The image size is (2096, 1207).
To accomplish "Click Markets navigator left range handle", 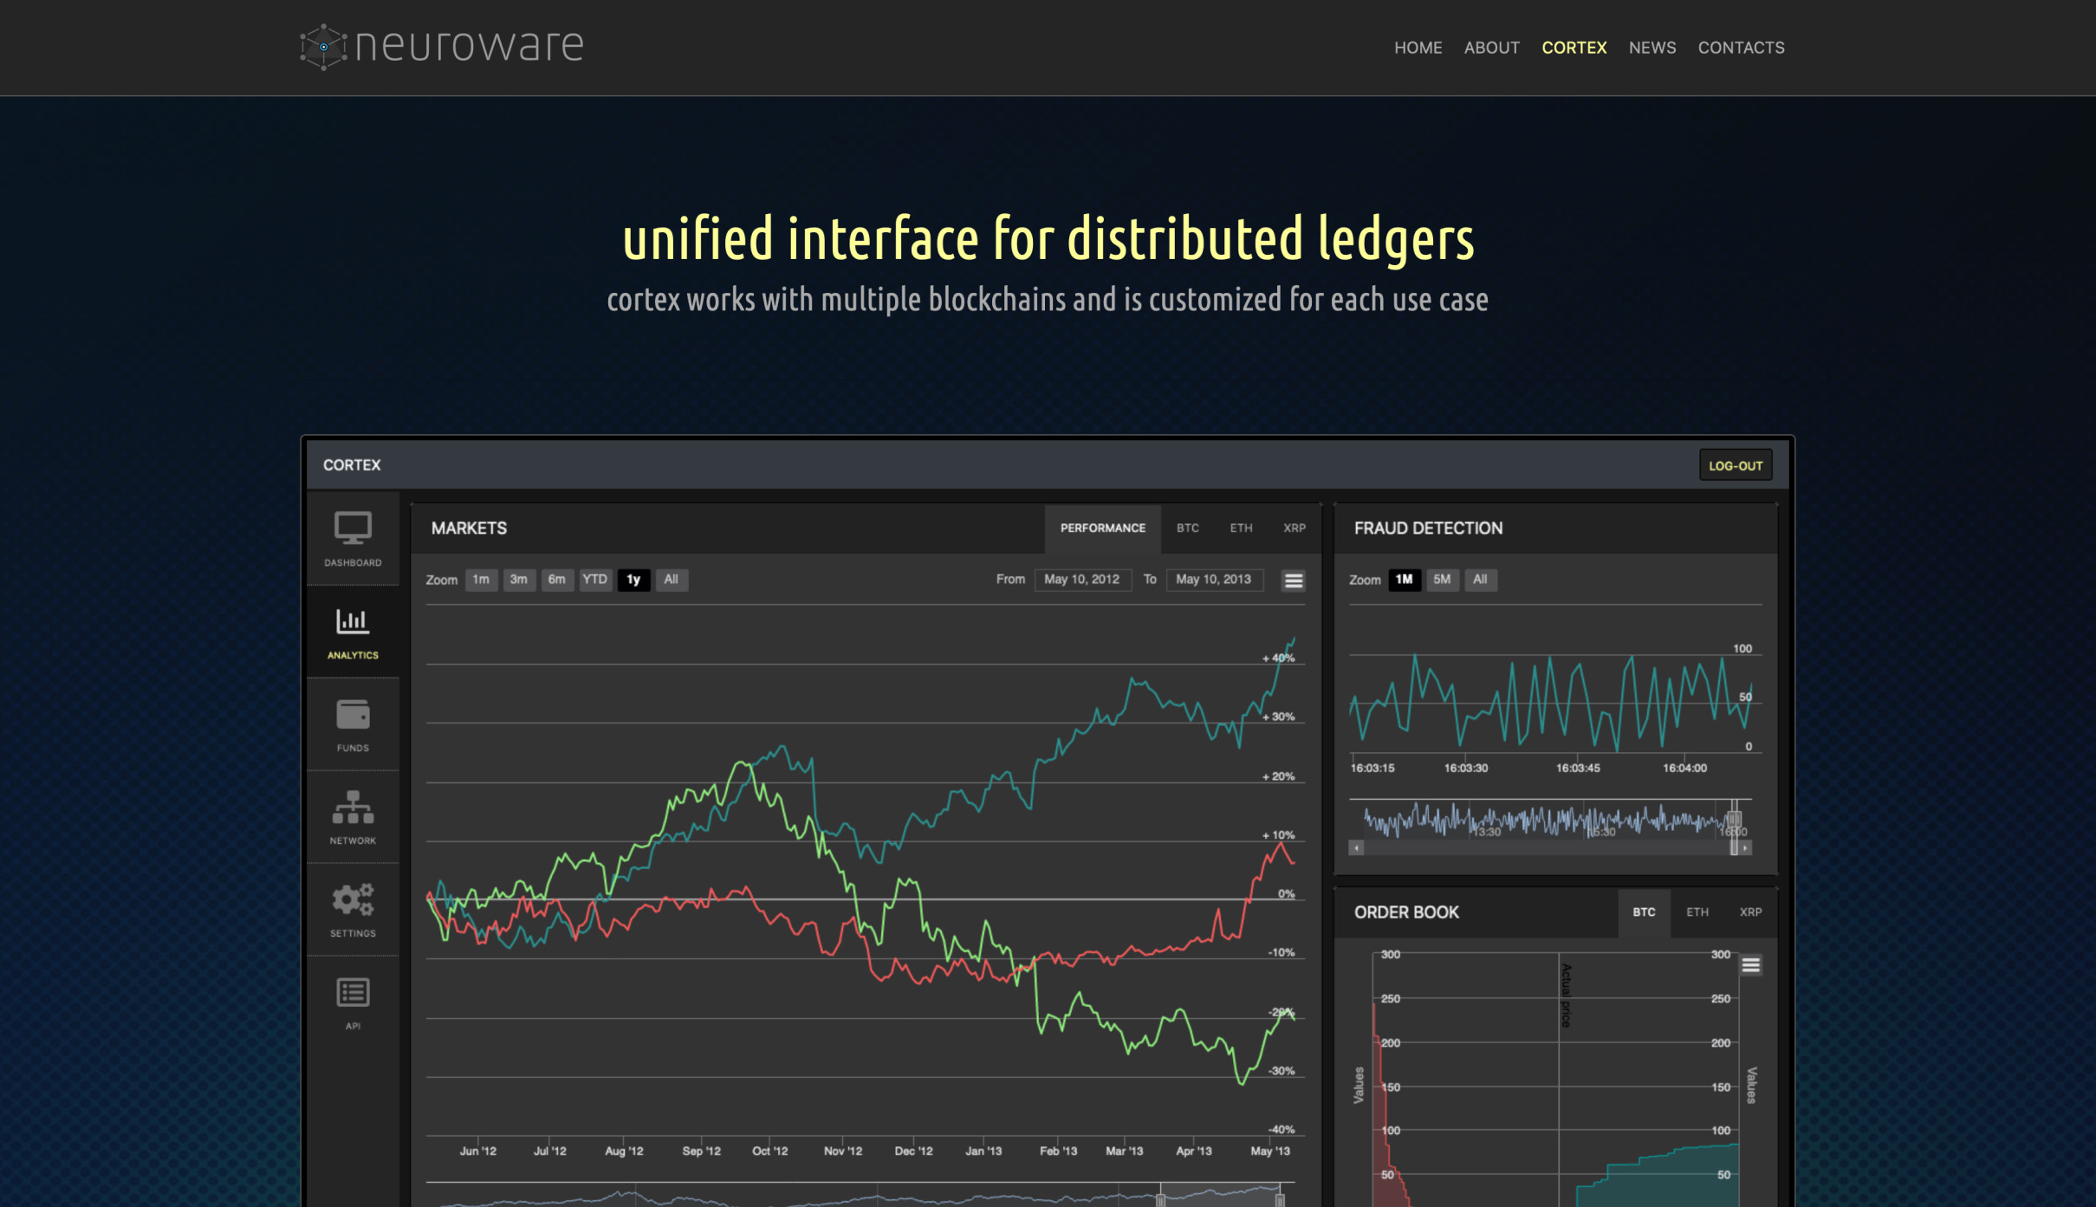I will tap(1160, 1199).
